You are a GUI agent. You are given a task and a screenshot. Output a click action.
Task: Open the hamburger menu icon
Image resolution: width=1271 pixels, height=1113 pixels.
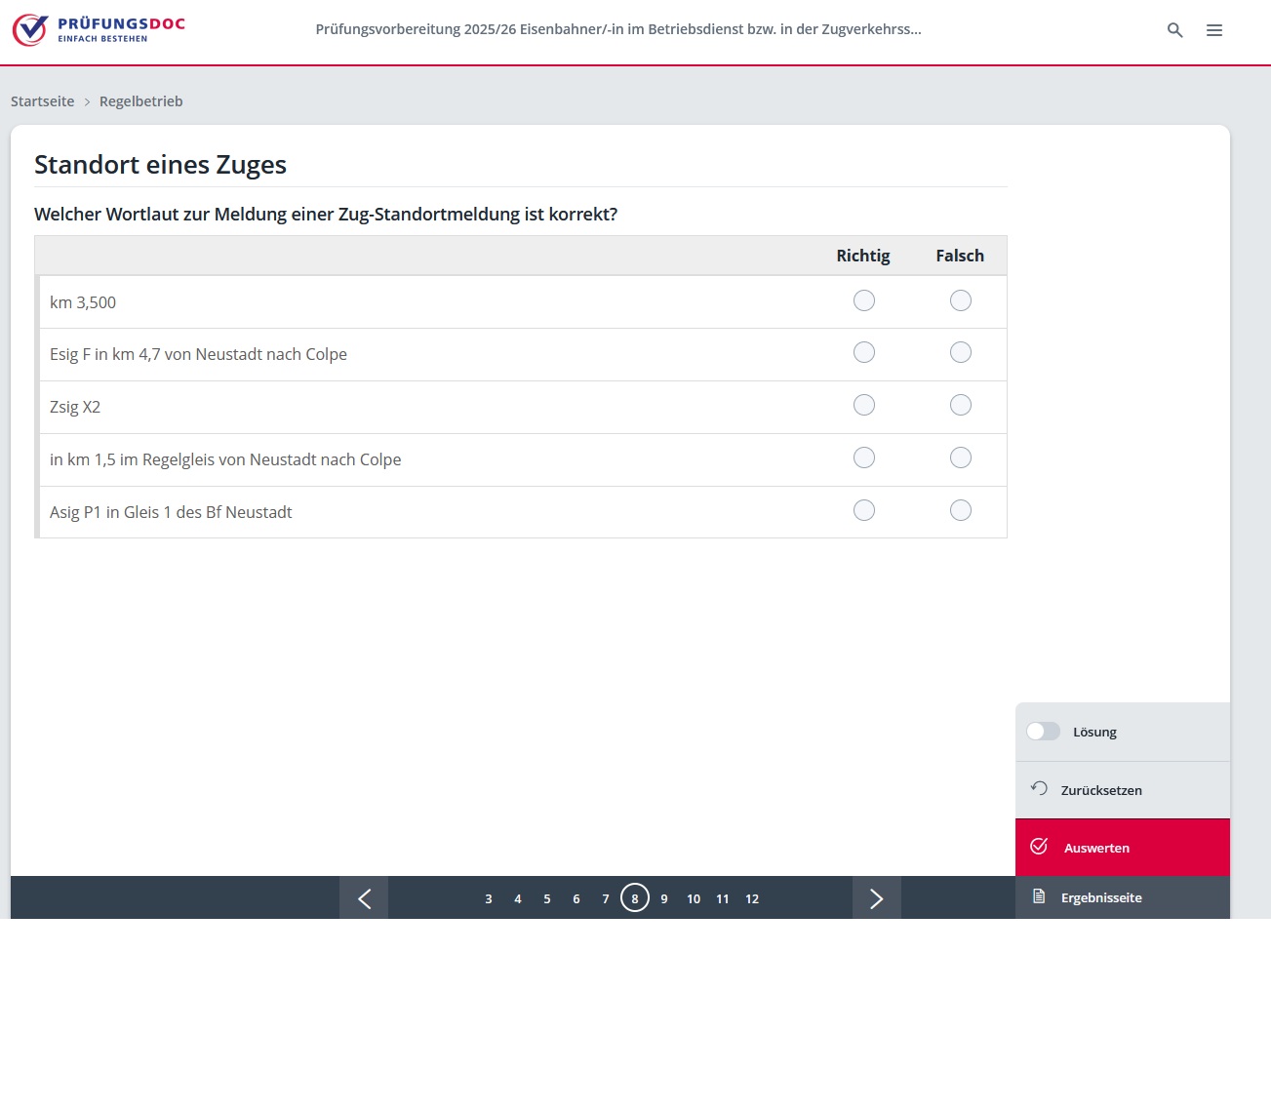click(x=1214, y=30)
